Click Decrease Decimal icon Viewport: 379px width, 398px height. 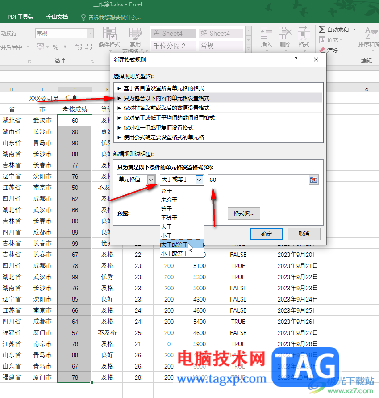[x=89, y=47]
